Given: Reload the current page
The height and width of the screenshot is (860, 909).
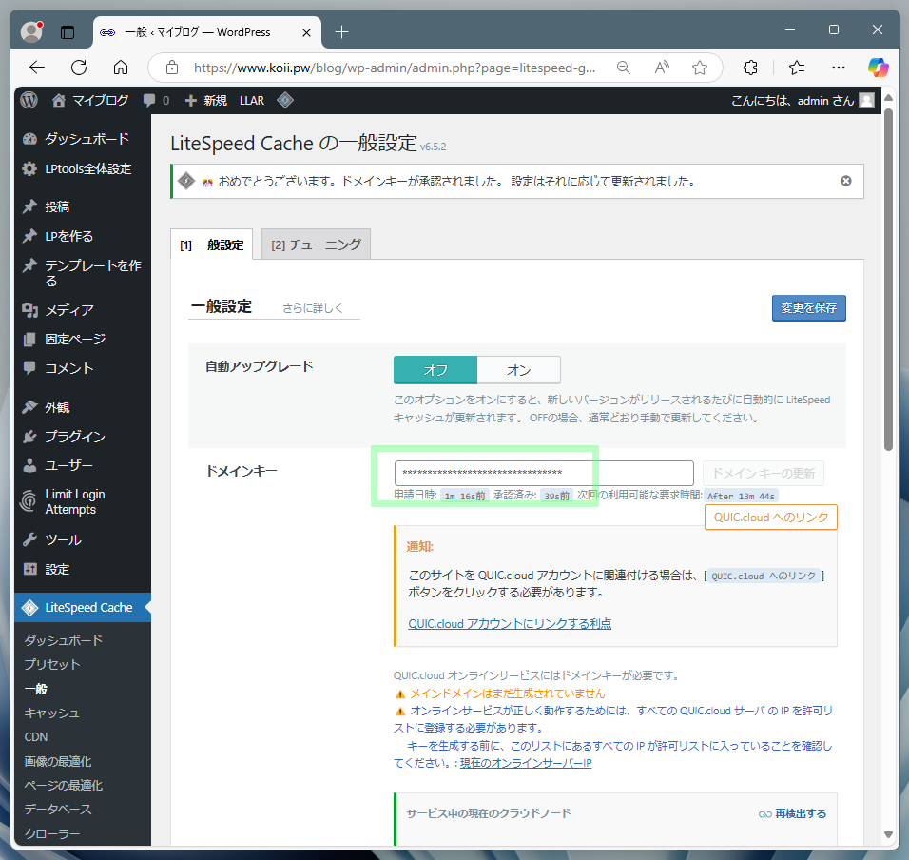Looking at the screenshot, I should click(x=79, y=68).
